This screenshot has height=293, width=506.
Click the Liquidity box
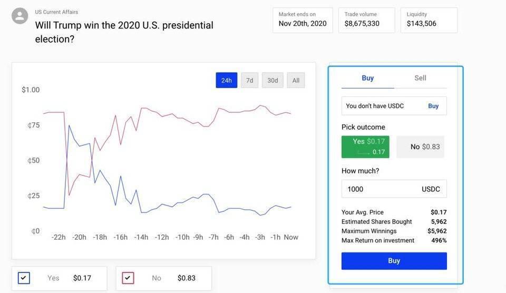429,20
